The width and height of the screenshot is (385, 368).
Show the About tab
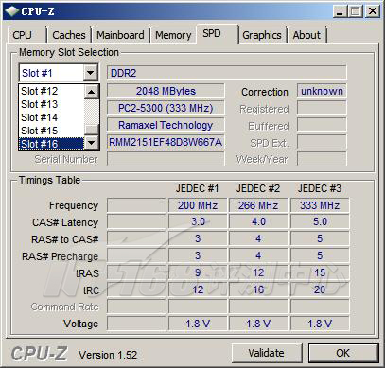306,35
